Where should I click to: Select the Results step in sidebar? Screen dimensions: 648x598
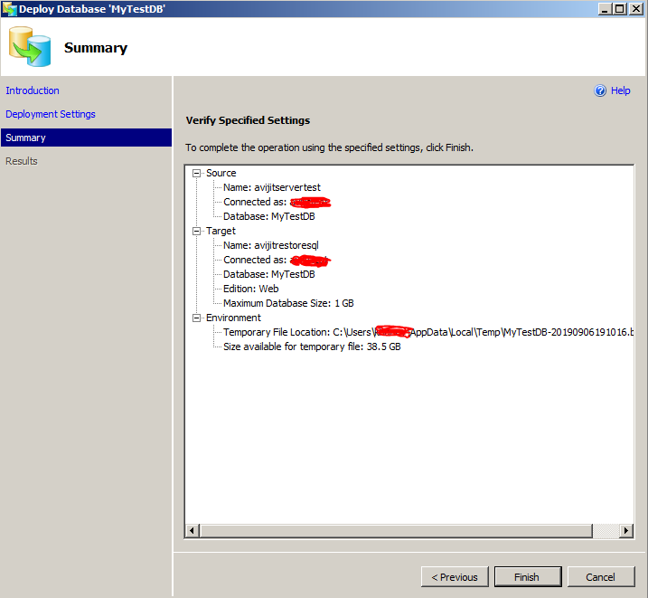click(x=22, y=161)
